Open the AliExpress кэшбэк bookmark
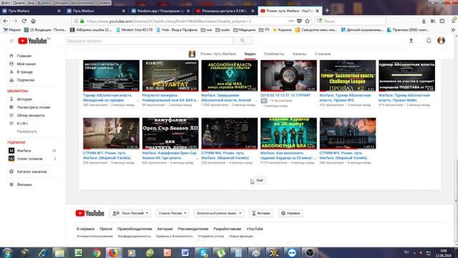This screenshot has width=458, height=258. point(91,30)
